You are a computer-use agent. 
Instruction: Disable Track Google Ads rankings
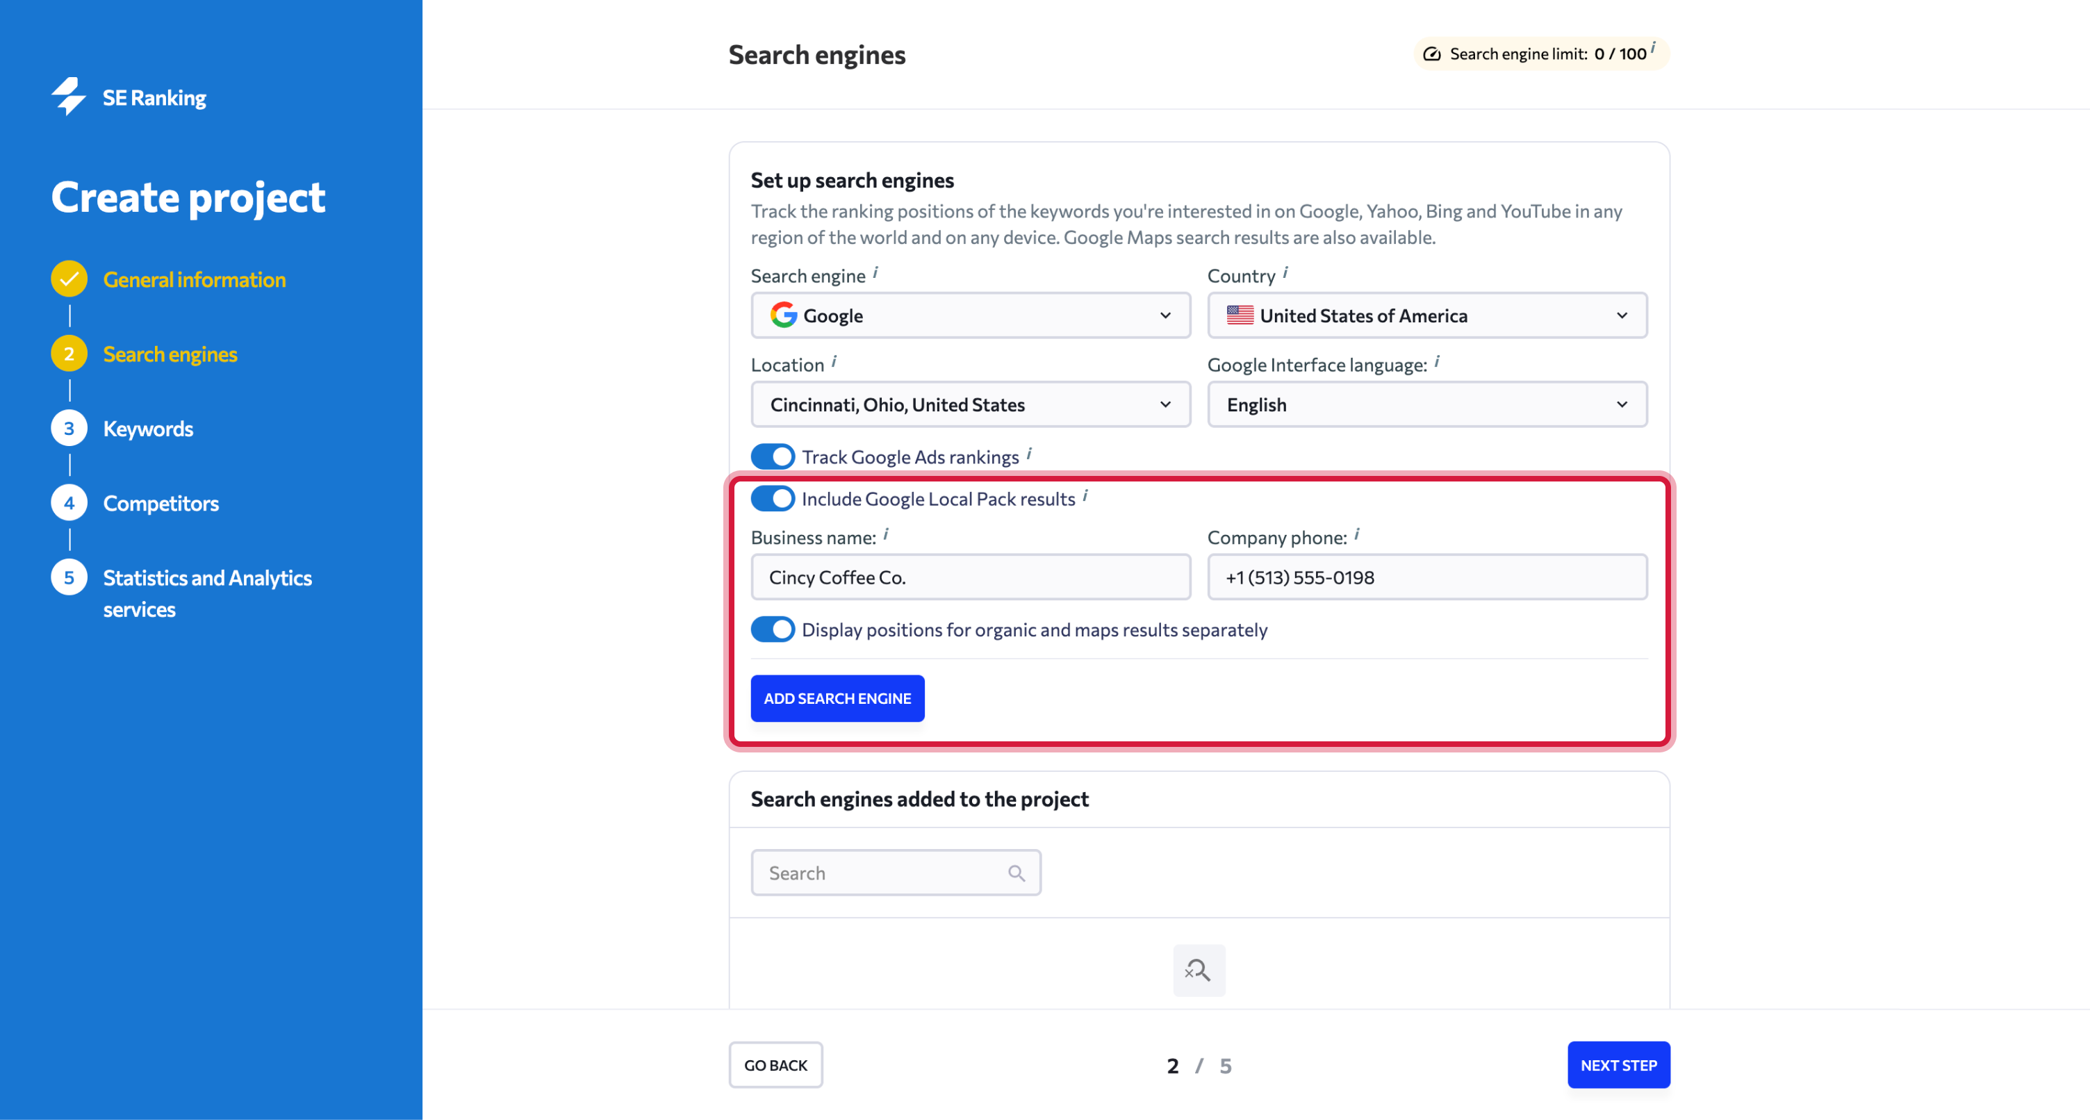tap(773, 456)
